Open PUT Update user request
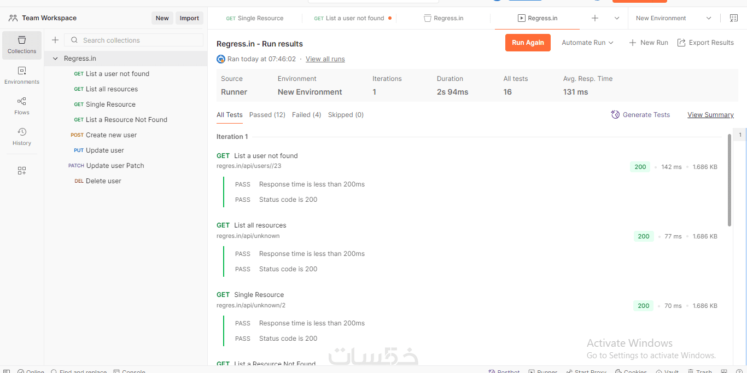The image size is (747, 373). (x=126, y=150)
